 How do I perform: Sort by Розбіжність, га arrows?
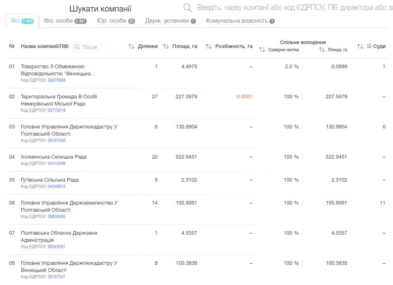(209, 47)
